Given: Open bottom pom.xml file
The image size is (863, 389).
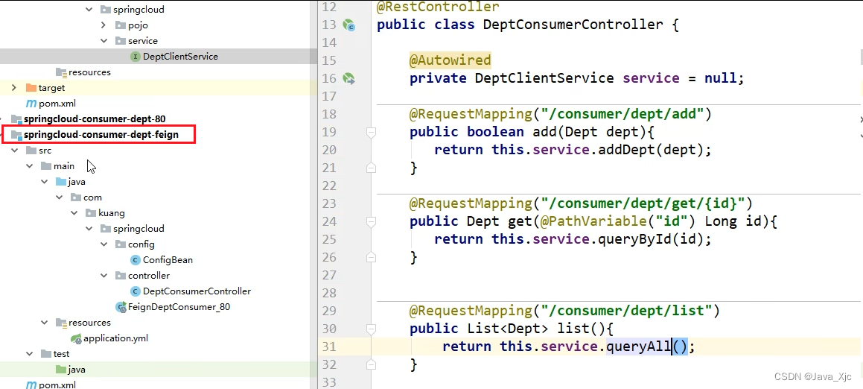Looking at the screenshot, I should (x=57, y=385).
